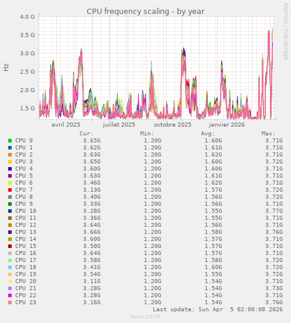Click the CPU 18 light blue swatch
Screen dimensions: 291x323
(x=10, y=267)
